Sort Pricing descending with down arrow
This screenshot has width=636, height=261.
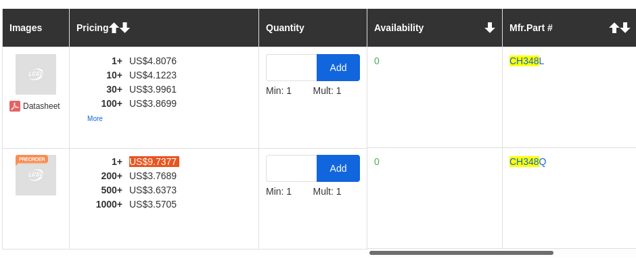[x=125, y=28]
